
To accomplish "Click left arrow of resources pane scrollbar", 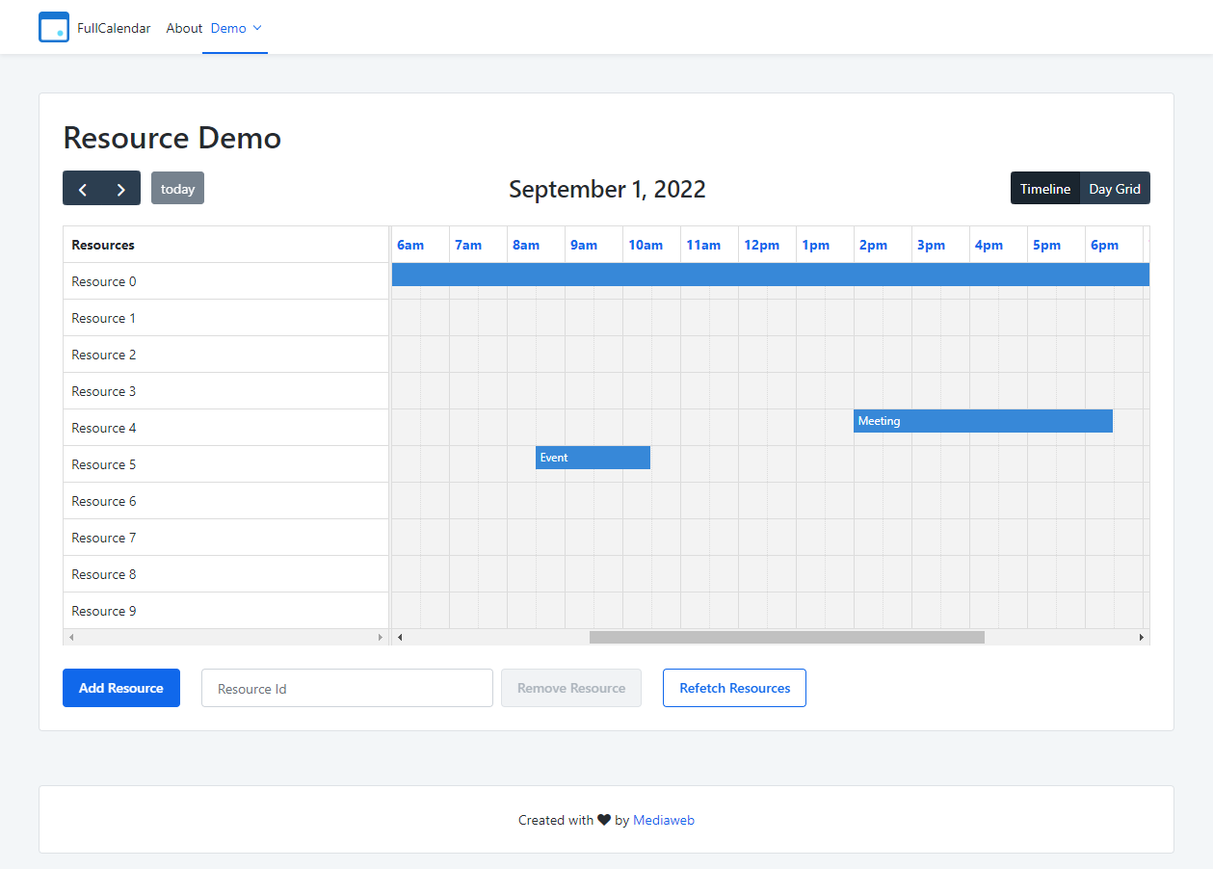I will coord(70,637).
